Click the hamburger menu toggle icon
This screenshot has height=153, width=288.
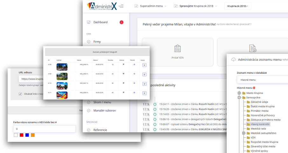click(121, 6)
